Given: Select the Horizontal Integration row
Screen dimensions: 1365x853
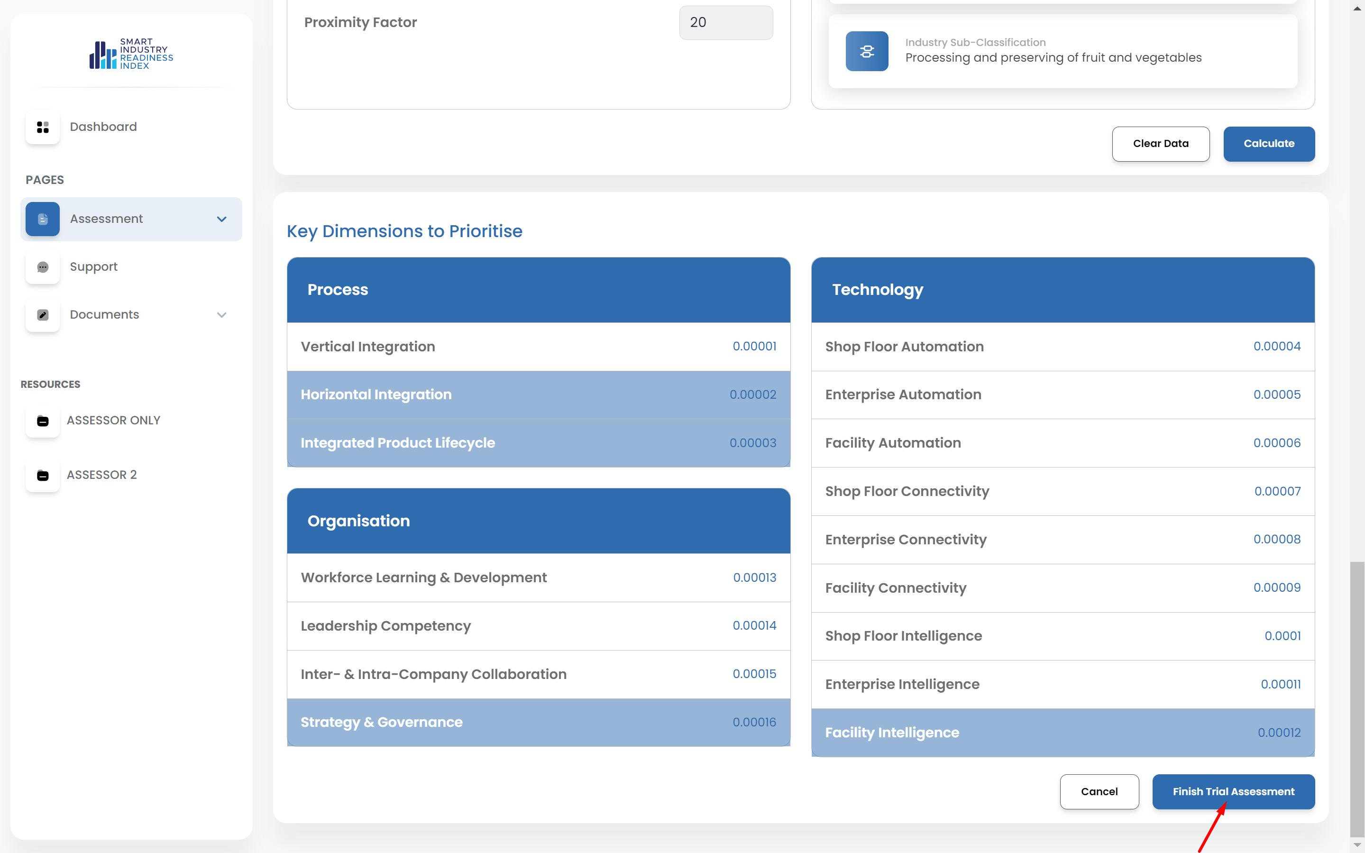Looking at the screenshot, I should [538, 394].
